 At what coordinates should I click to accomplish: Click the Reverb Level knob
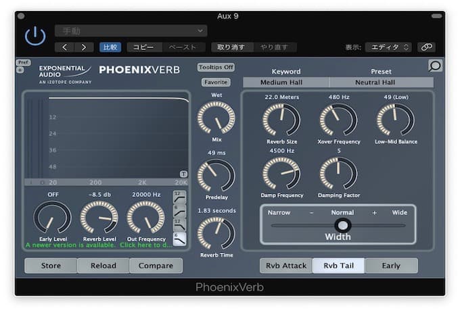point(99,217)
